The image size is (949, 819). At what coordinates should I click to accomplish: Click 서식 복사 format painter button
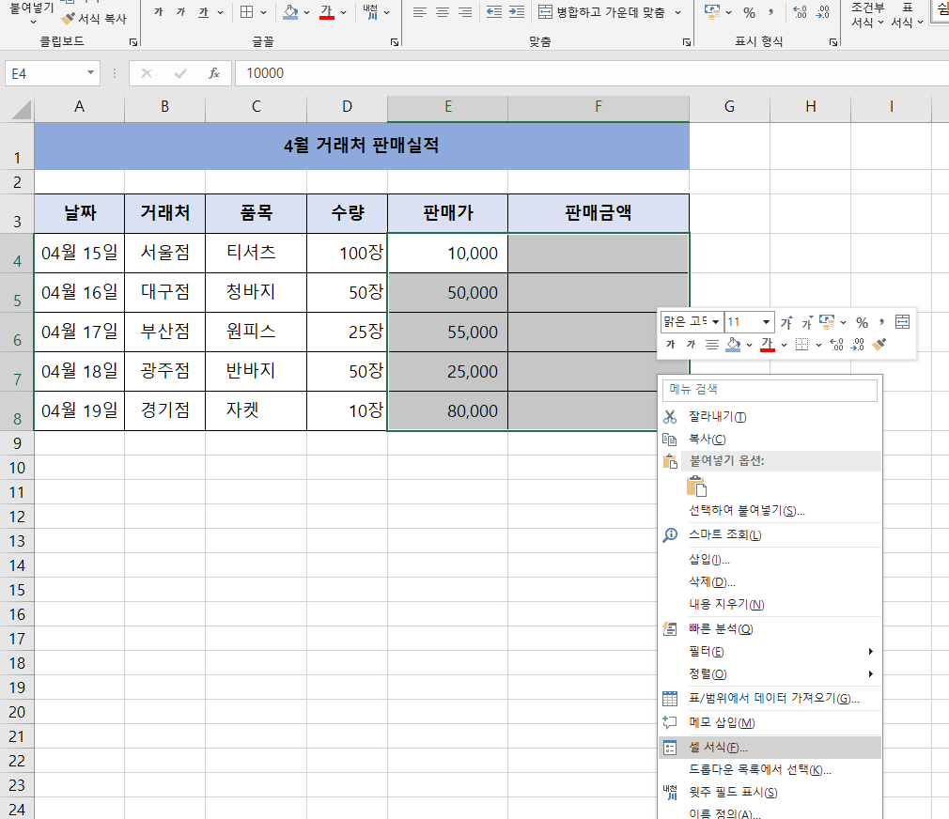[94, 19]
